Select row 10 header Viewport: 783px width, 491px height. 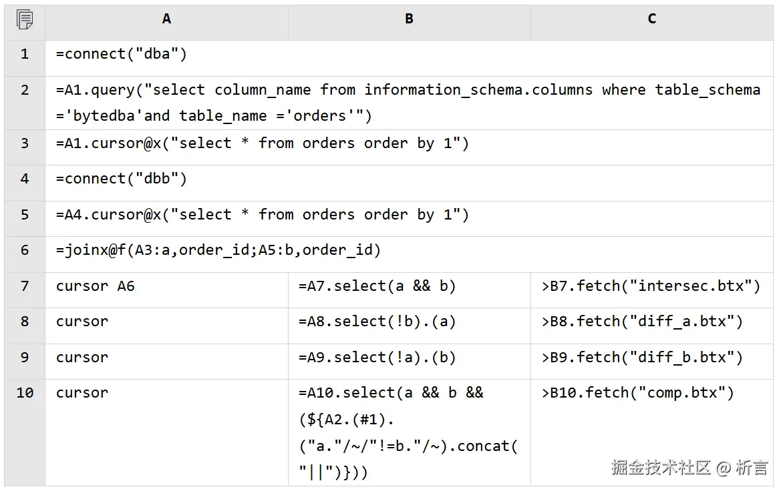click(25, 393)
